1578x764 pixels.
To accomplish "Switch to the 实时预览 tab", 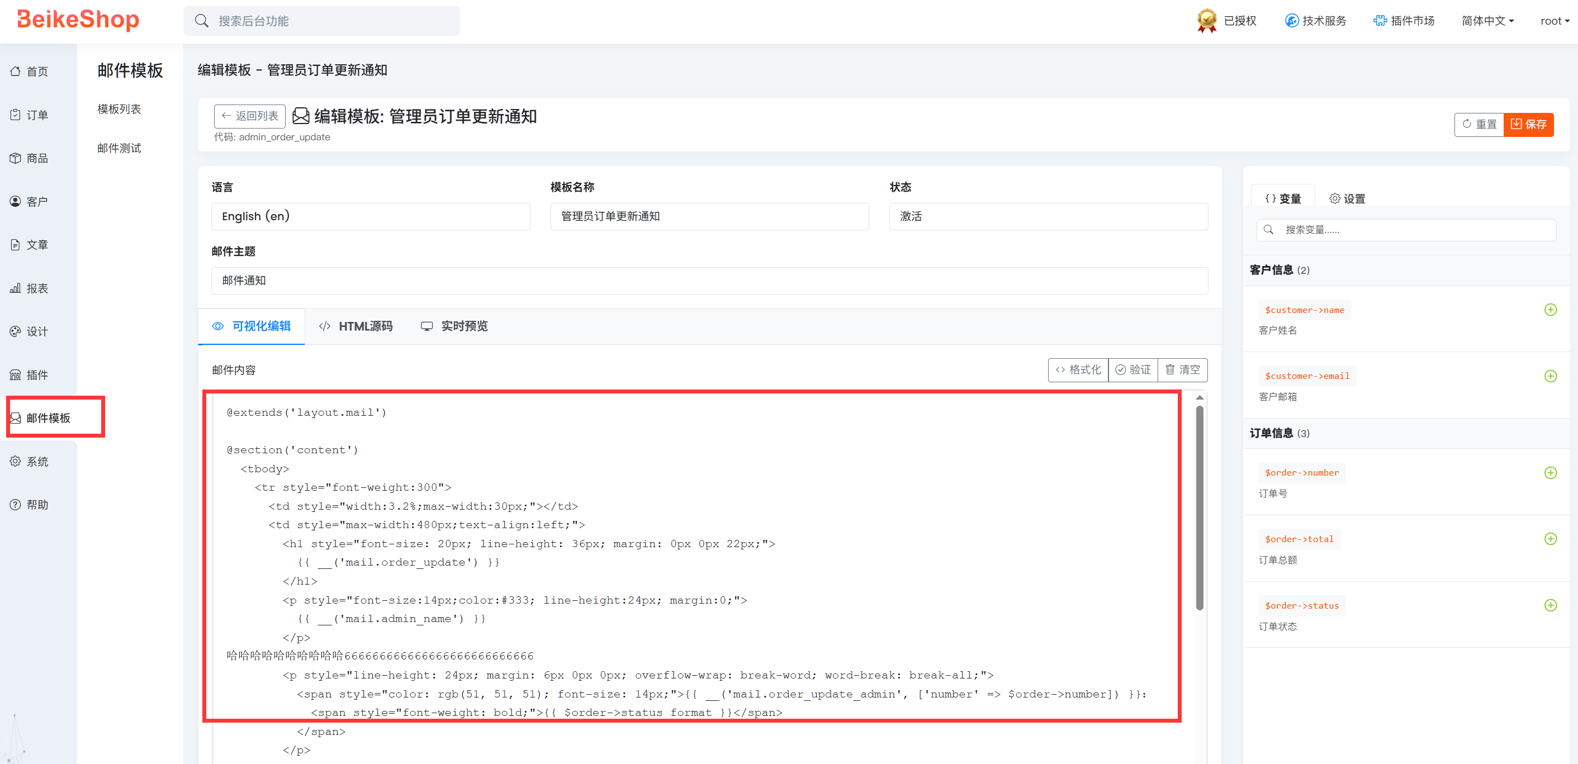I will (x=454, y=326).
